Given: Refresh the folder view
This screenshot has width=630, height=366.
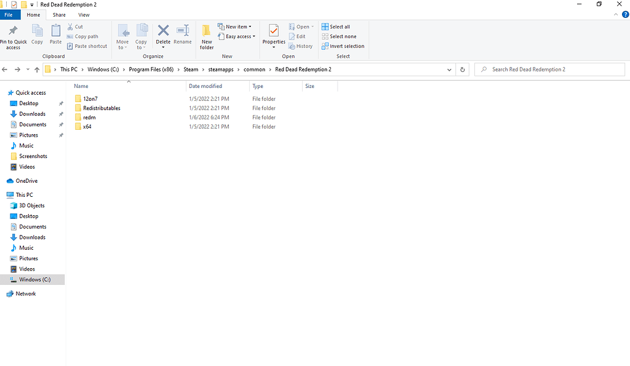Looking at the screenshot, I should point(462,69).
